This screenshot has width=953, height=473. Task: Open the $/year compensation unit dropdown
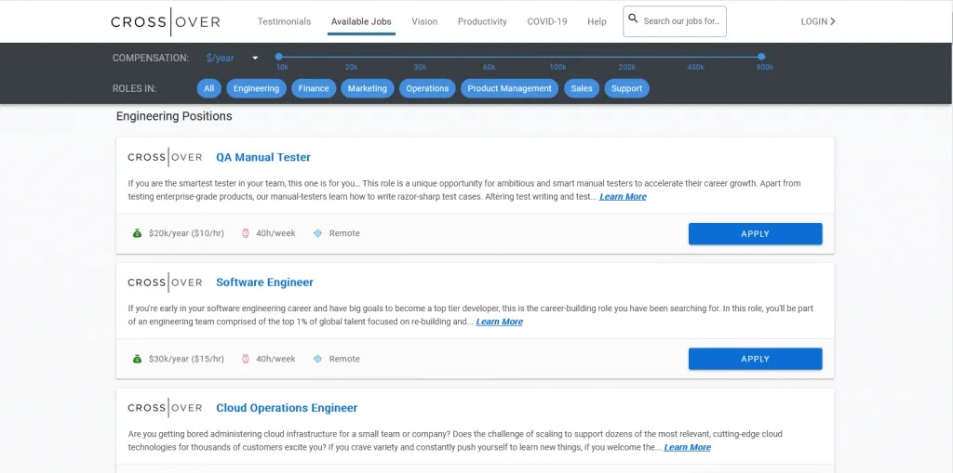click(232, 59)
